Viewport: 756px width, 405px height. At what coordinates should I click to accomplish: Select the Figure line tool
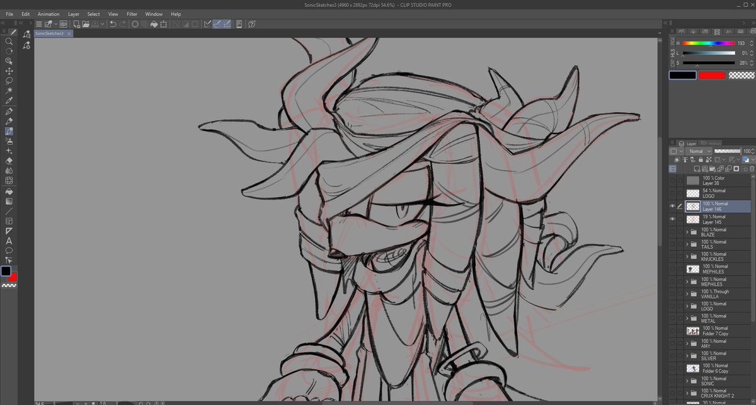(x=9, y=211)
